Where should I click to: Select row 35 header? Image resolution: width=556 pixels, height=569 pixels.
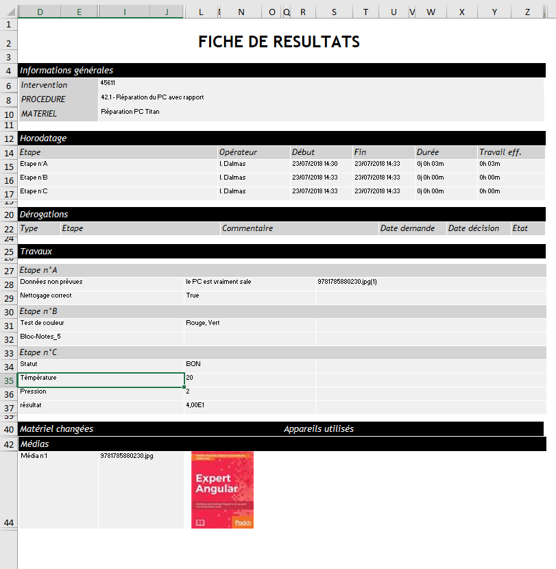(9, 380)
